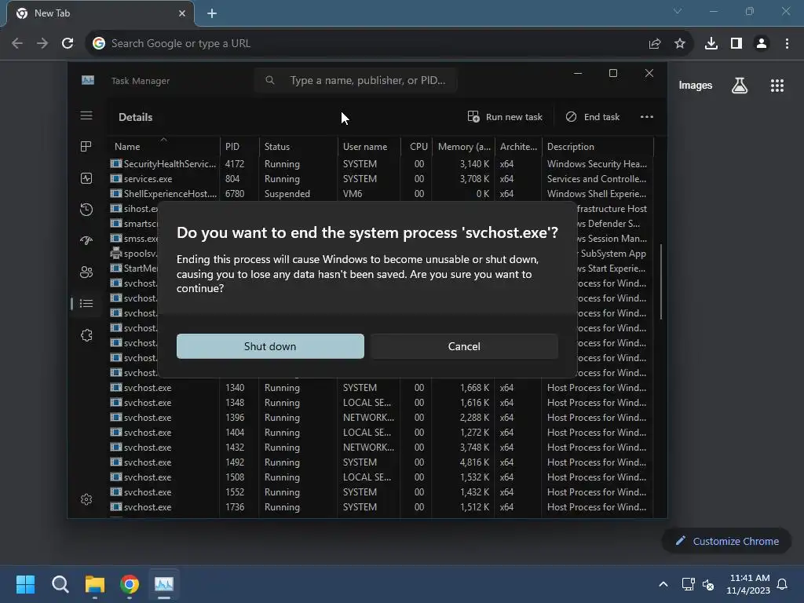Reload the Chrome page
This screenshot has height=603, width=804.
(x=68, y=44)
